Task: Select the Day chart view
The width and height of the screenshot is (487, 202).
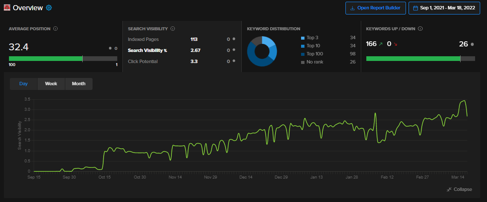Action: click(x=23, y=84)
